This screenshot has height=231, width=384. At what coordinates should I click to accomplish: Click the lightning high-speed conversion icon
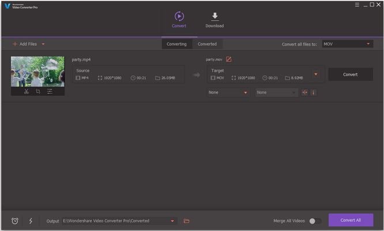click(x=30, y=221)
